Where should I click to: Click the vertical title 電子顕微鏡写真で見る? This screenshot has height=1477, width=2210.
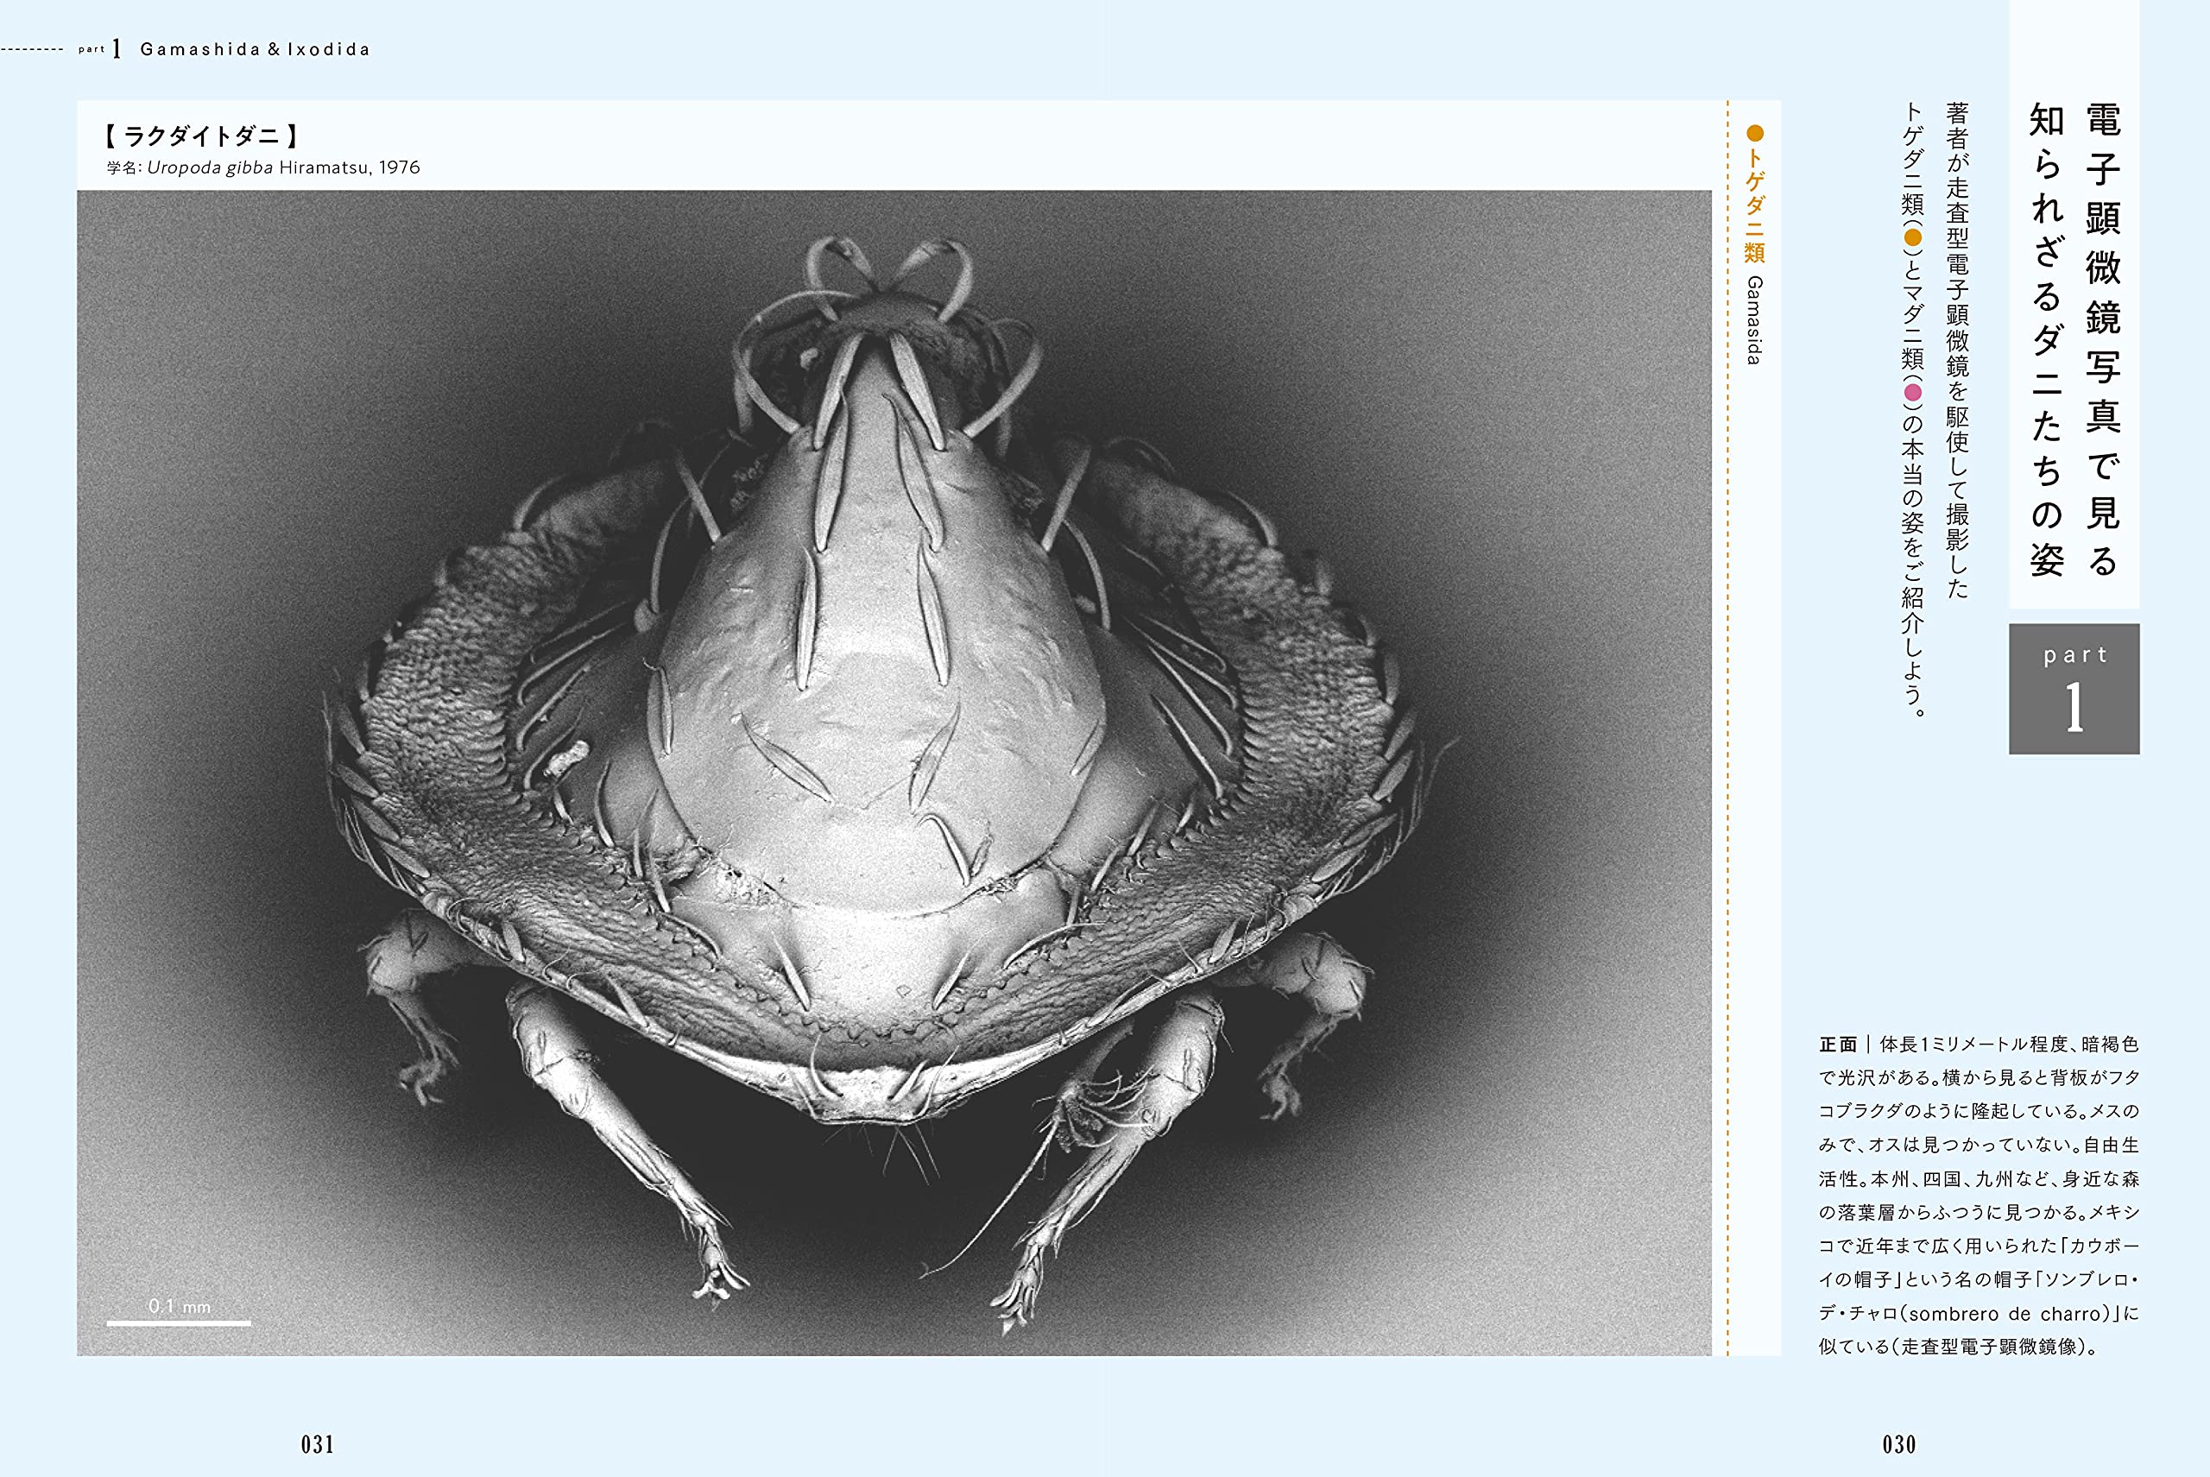coord(2103,339)
